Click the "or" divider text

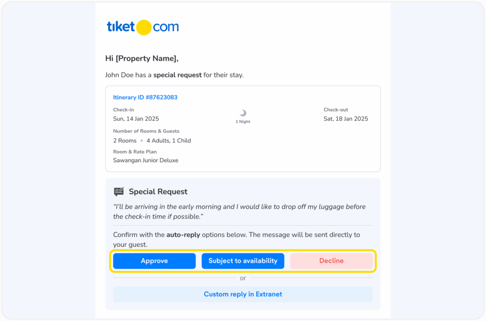[x=243, y=278]
